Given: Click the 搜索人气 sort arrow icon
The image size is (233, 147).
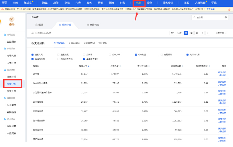Looking at the screenshot, I should click(x=89, y=66).
